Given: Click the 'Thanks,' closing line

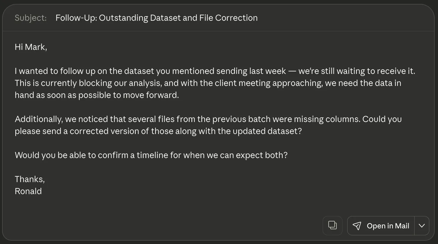Looking at the screenshot, I should 30,179.
